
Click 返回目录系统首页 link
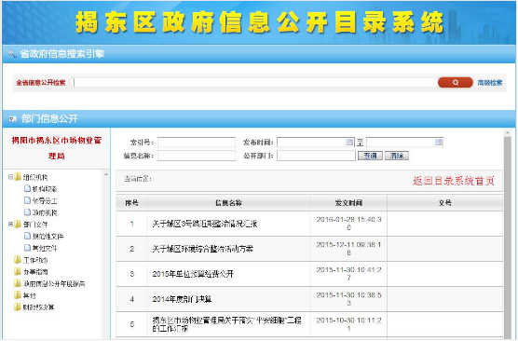[454, 181]
